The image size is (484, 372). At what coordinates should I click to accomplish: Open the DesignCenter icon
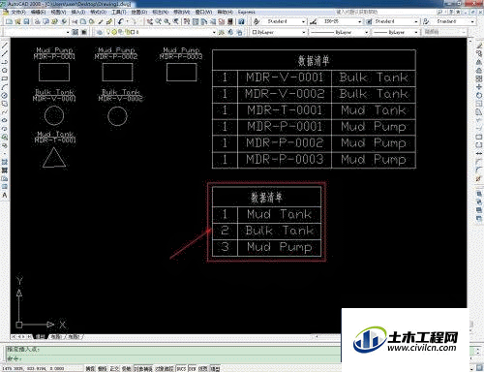click(x=196, y=21)
